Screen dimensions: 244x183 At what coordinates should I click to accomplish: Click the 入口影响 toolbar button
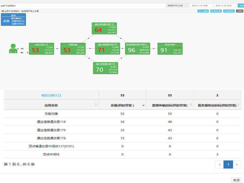tap(203, 11)
